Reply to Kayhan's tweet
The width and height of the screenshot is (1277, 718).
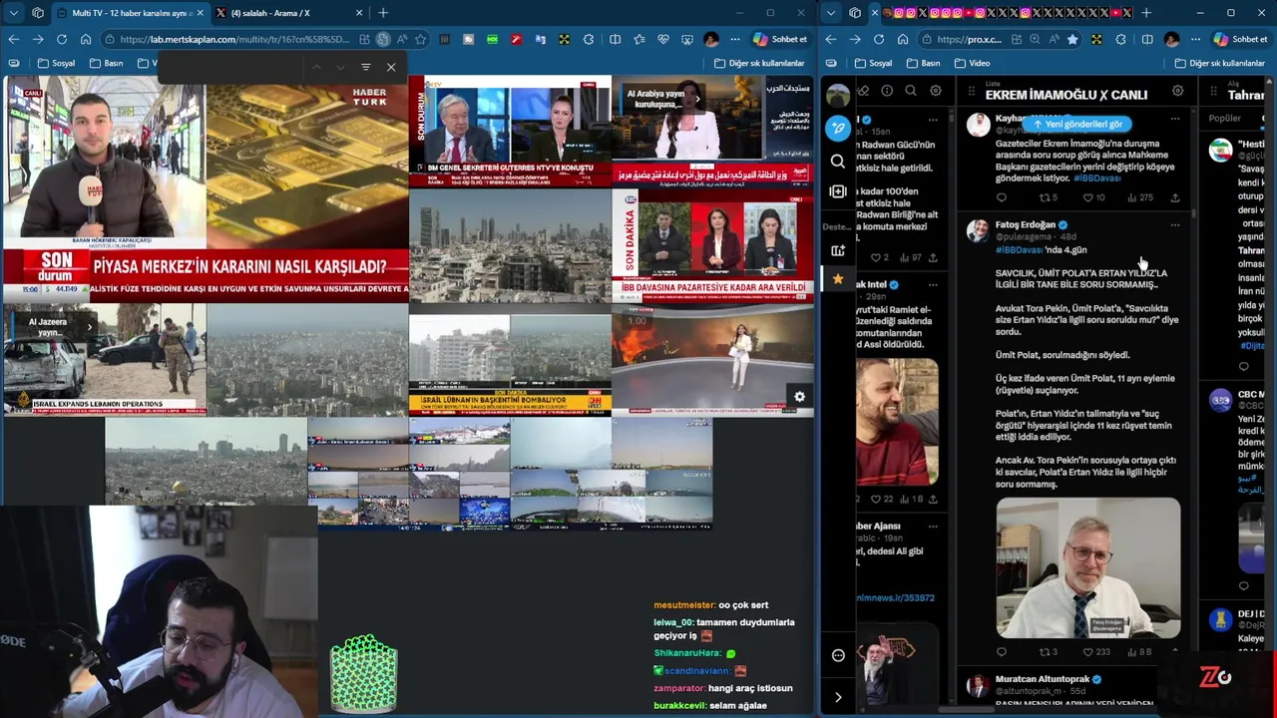point(1002,197)
